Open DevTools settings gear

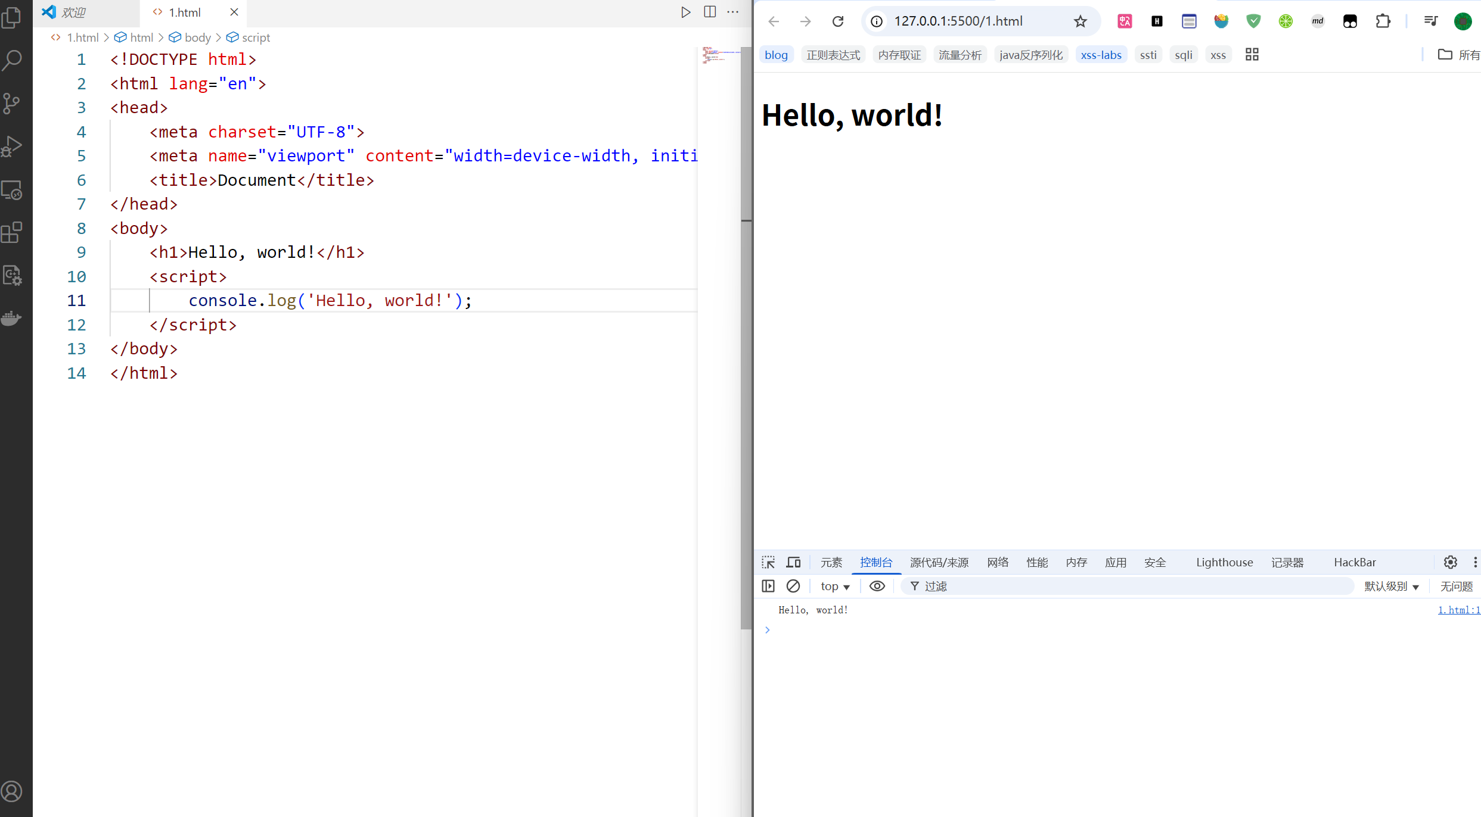pyautogui.click(x=1450, y=562)
